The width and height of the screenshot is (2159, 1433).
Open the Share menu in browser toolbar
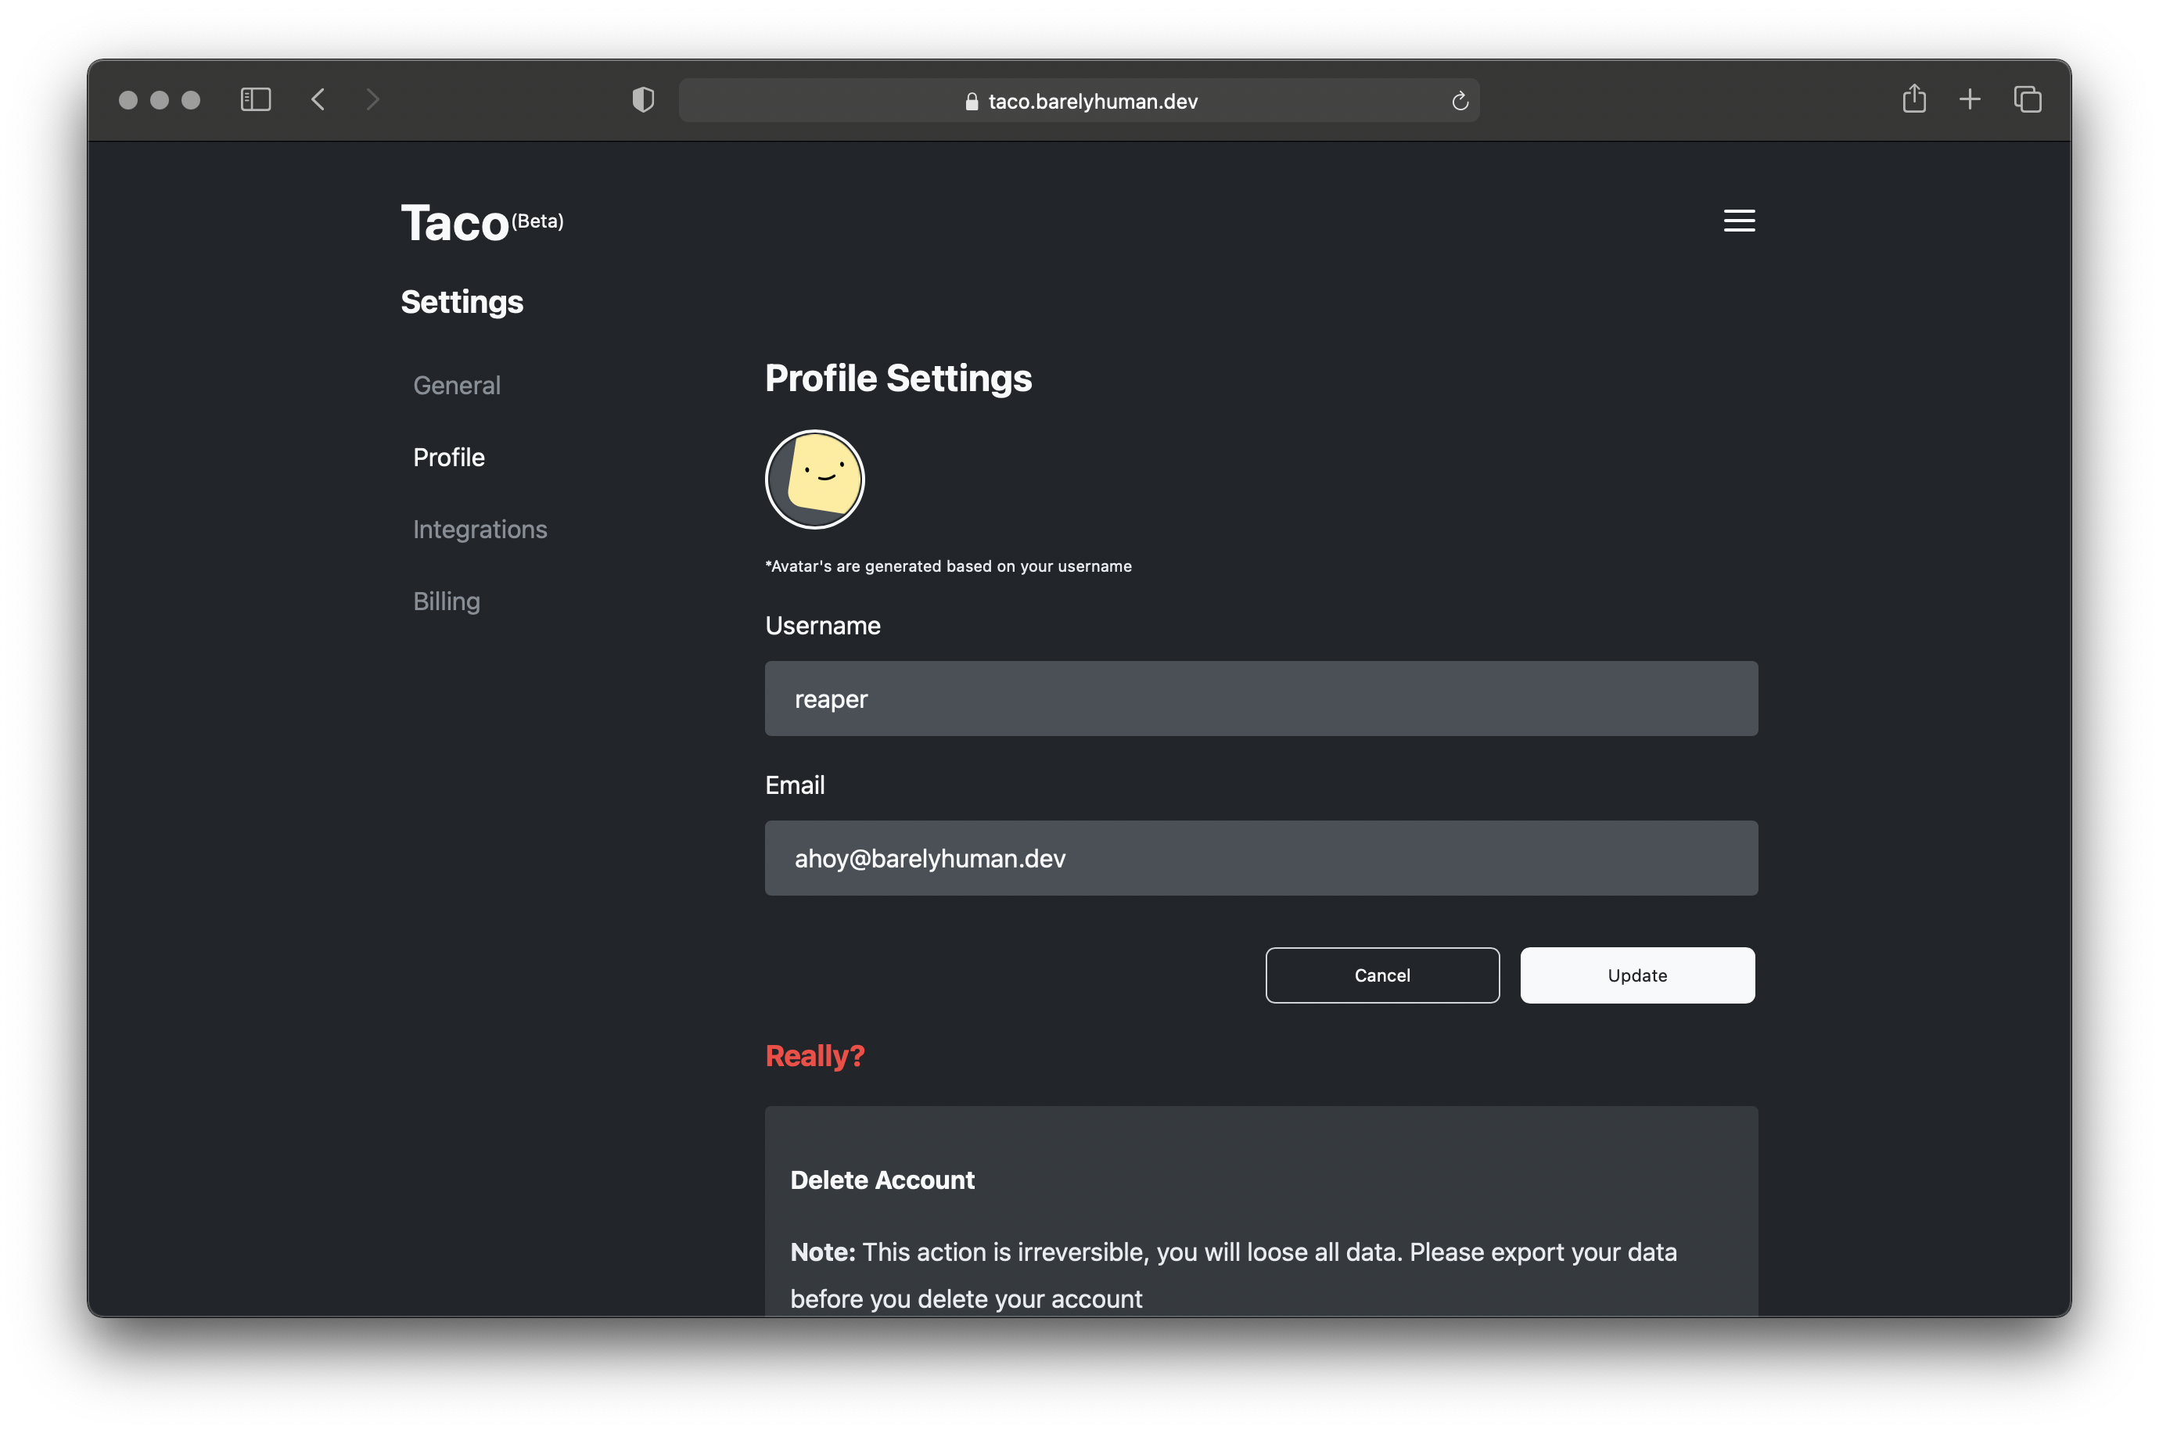(1915, 99)
